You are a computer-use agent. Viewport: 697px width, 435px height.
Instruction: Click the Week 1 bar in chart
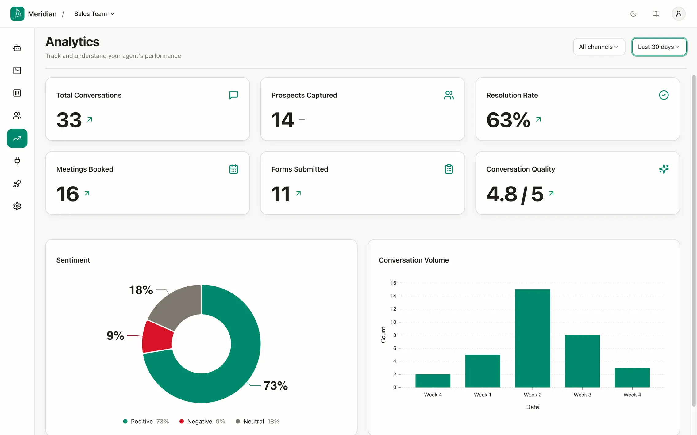(483, 371)
